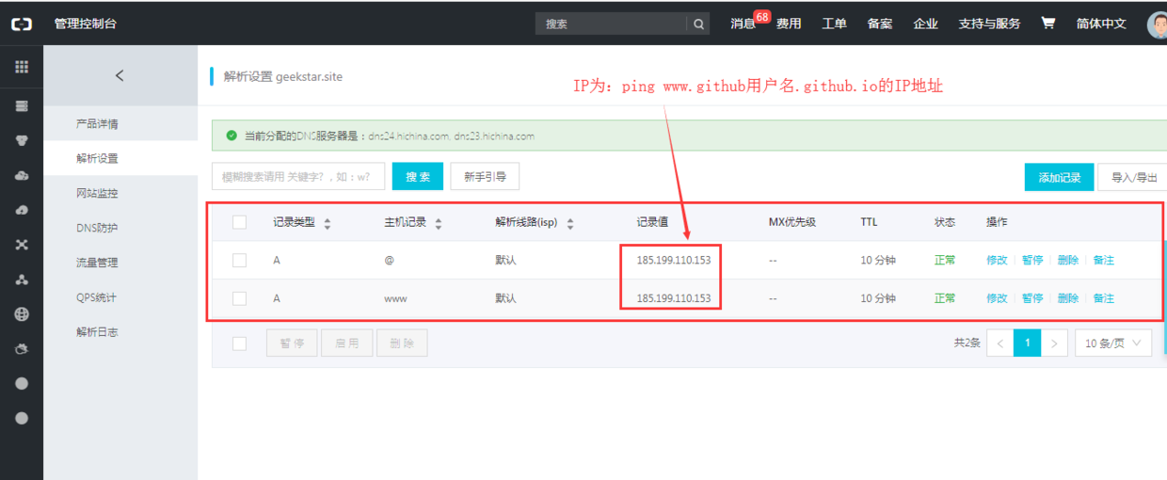Collapse sidebar with the back chevron
The height and width of the screenshot is (480, 1167).
coord(120,75)
